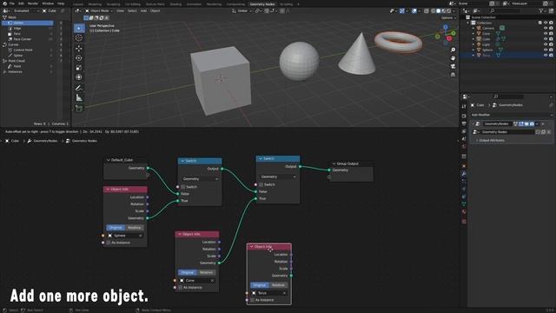Switch perspective/orthographic with the grid icon
The height and width of the screenshot is (313, 556).
[x=453, y=75]
